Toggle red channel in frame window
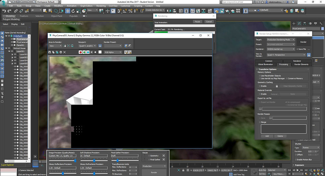Screen dimensions: 325x176 (x=80, y=52)
